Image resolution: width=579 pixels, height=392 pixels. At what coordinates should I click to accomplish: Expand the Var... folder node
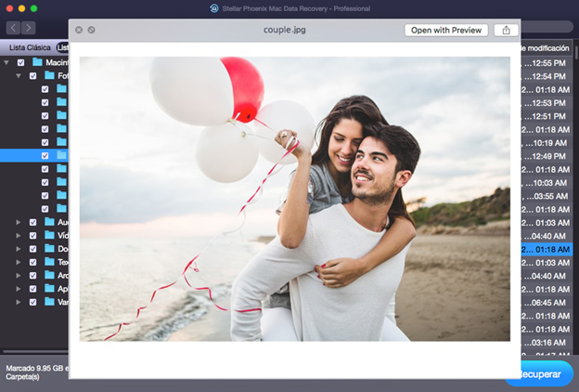point(19,302)
